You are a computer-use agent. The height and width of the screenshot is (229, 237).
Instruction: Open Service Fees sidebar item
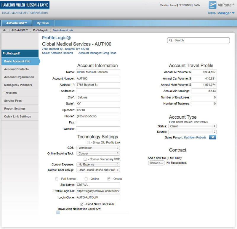[20, 101]
